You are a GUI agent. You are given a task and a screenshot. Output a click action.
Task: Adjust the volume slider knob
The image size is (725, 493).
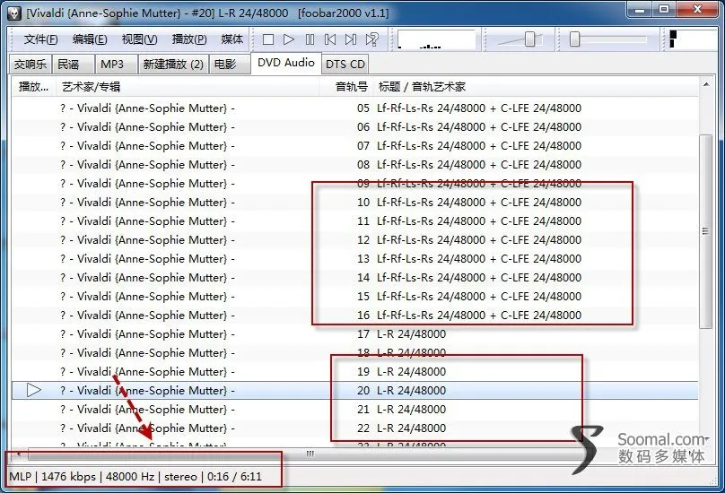click(x=530, y=39)
